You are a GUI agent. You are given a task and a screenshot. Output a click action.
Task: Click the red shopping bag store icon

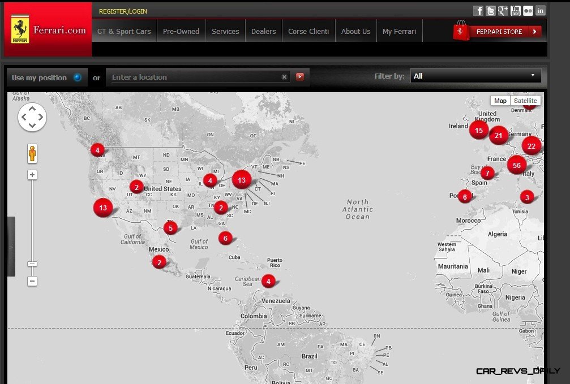(x=461, y=31)
